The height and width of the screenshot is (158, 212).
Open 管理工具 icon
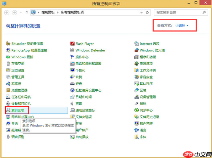click(8, 77)
